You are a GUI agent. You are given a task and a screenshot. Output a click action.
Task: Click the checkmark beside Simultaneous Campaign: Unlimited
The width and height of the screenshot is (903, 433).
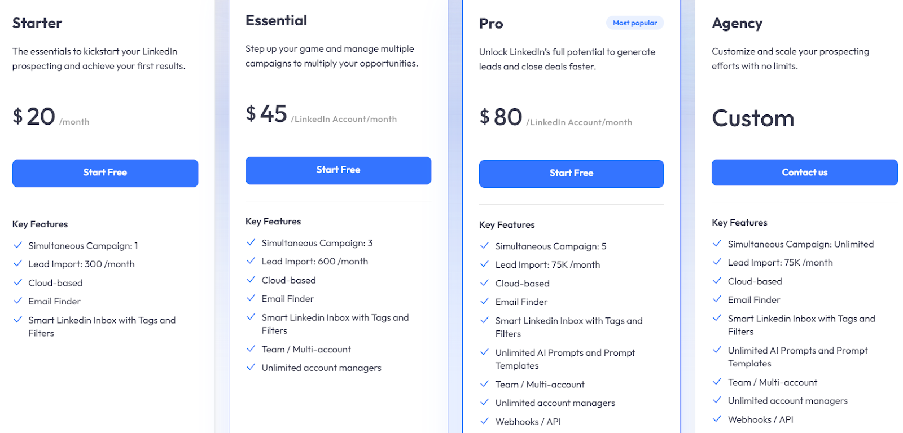click(x=717, y=244)
